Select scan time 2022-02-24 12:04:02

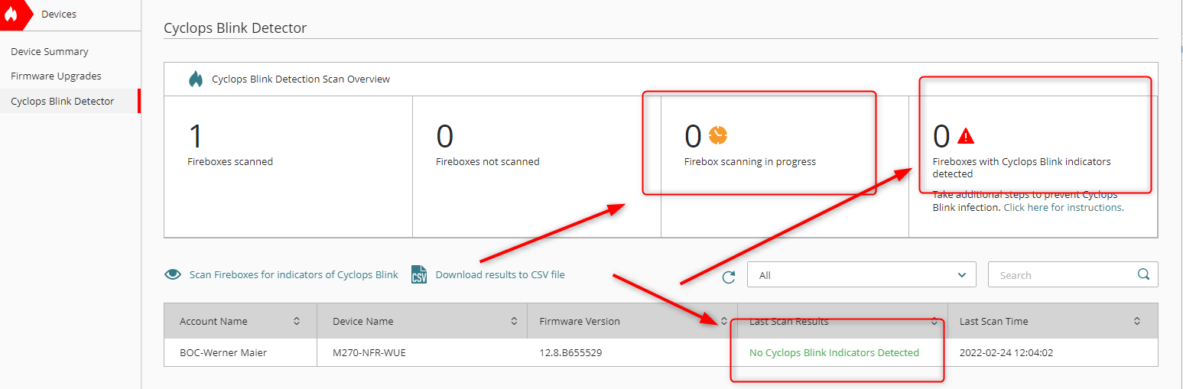(1008, 353)
